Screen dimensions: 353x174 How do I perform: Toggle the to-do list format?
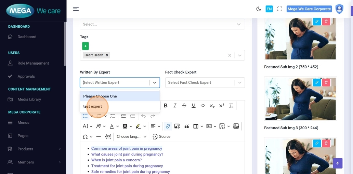pyautogui.click(x=113, y=116)
